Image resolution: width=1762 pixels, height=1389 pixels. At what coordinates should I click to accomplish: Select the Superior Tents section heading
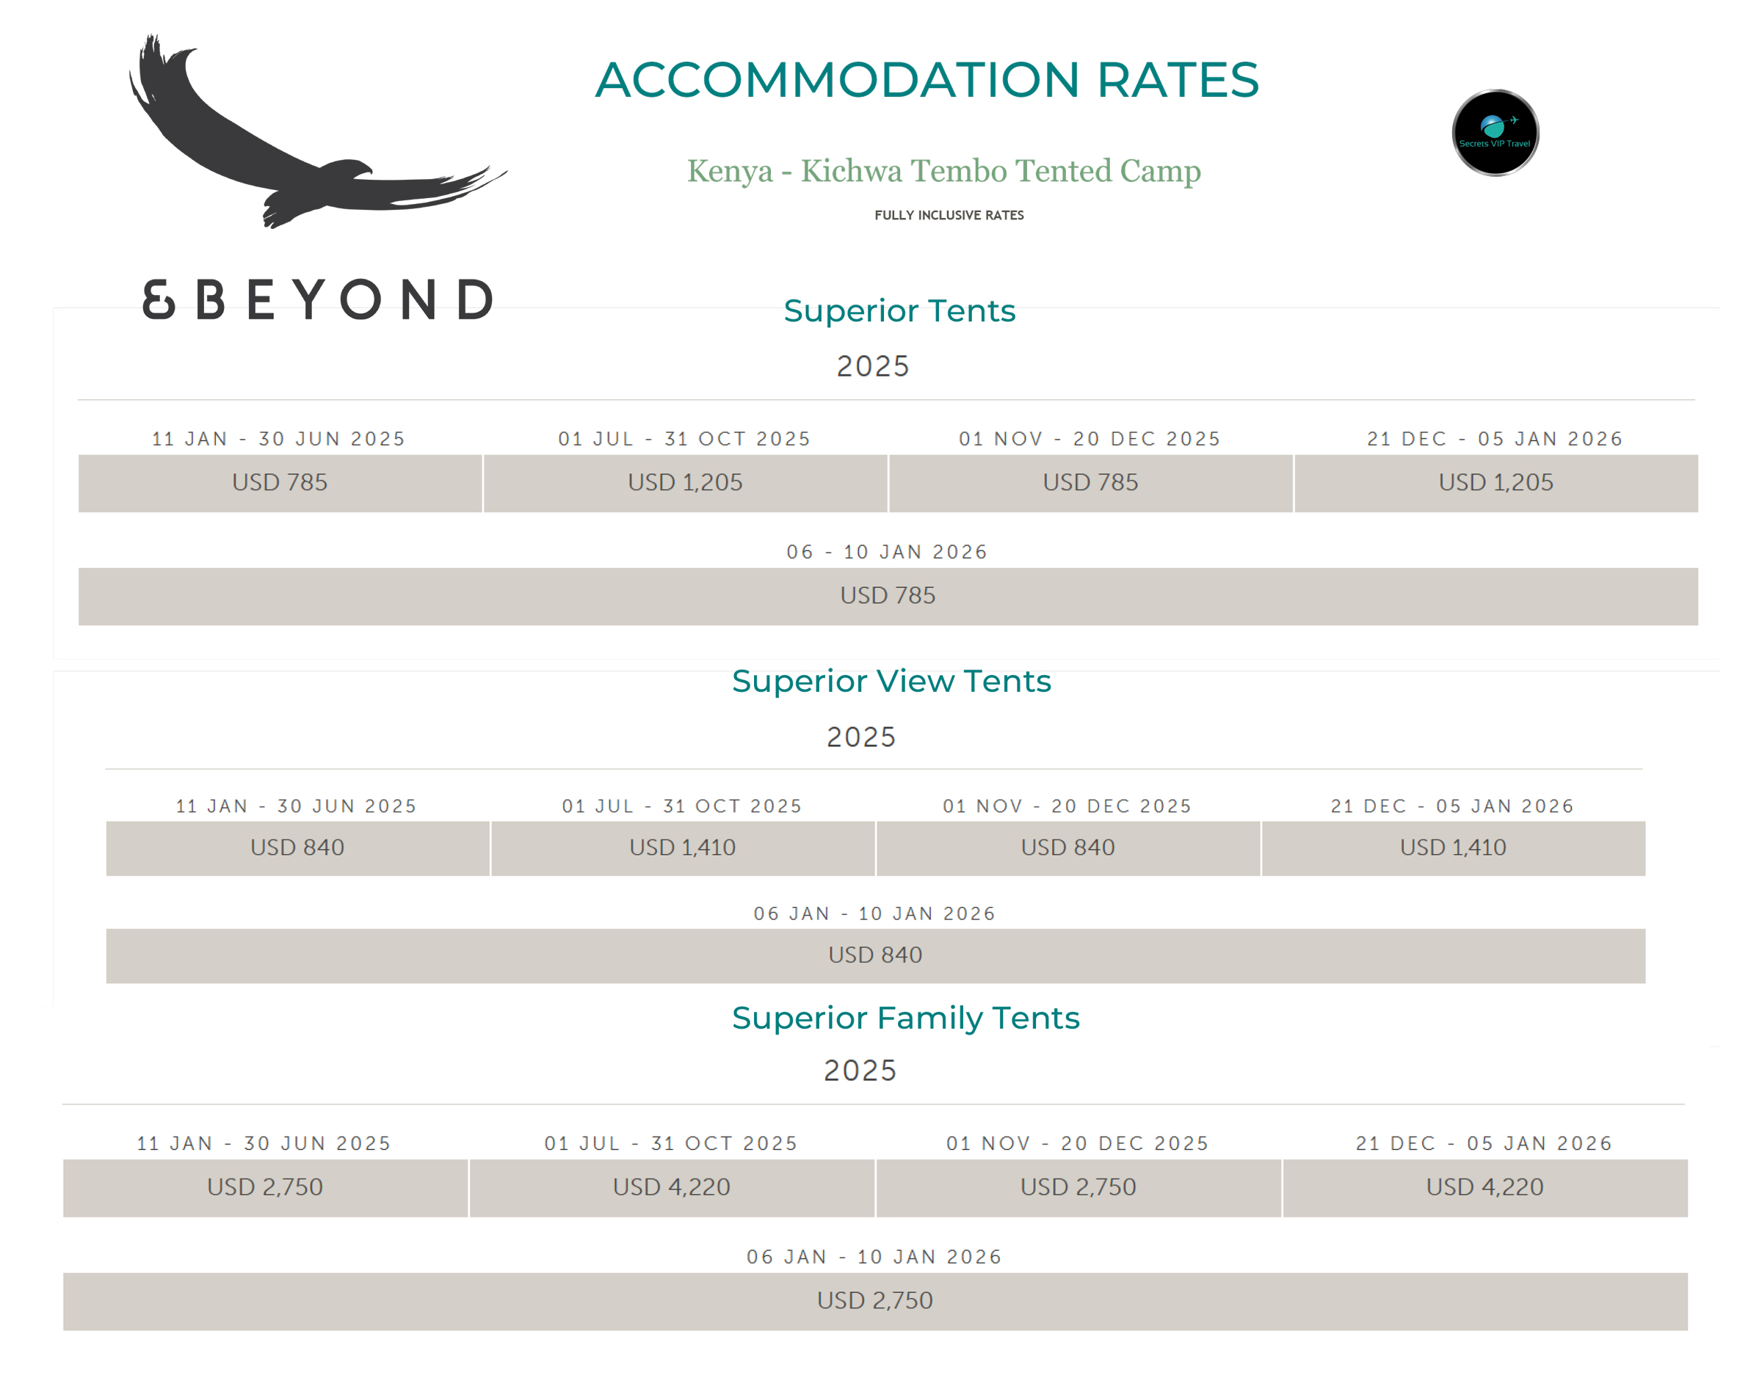coord(899,310)
